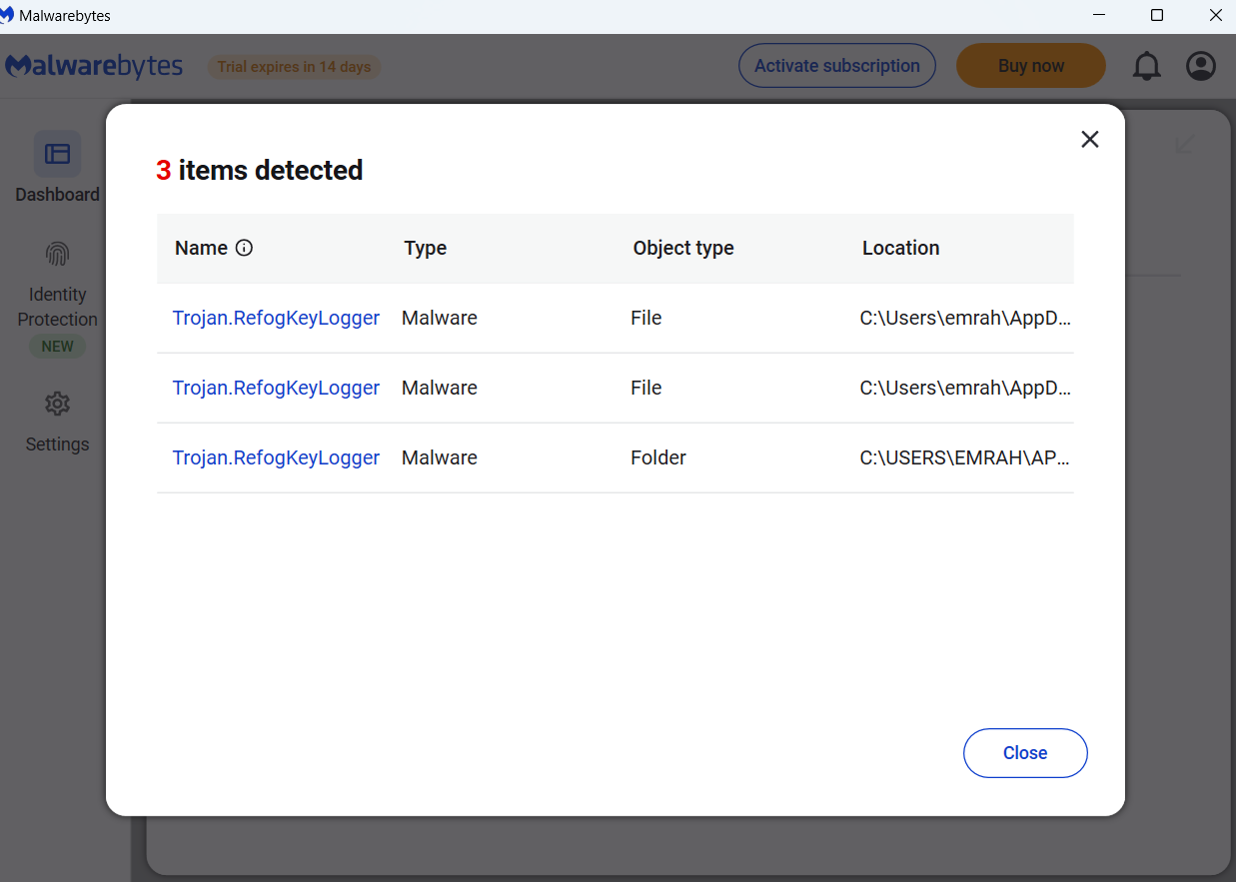Click the Buy now button
The width and height of the screenshot is (1236, 882).
(x=1030, y=66)
